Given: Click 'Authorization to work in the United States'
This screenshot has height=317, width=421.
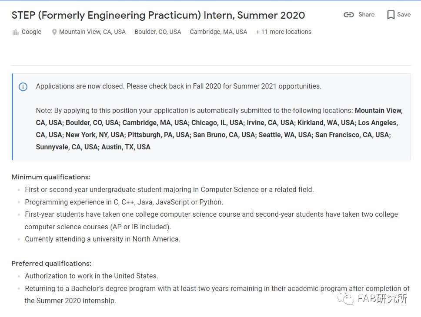Looking at the screenshot, I should pos(92,276).
